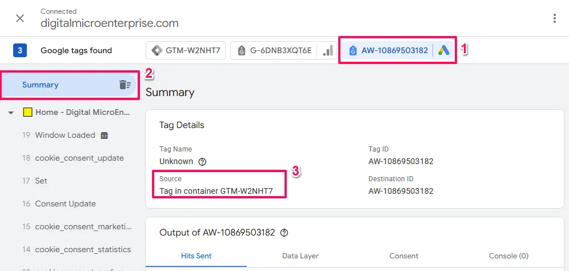Select the G-6DNB3XQT6E analytics tag chip
This screenshot has width=569, height=271.
(x=274, y=50)
